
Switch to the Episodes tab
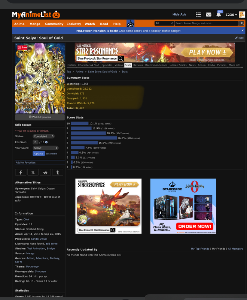coord(107,65)
